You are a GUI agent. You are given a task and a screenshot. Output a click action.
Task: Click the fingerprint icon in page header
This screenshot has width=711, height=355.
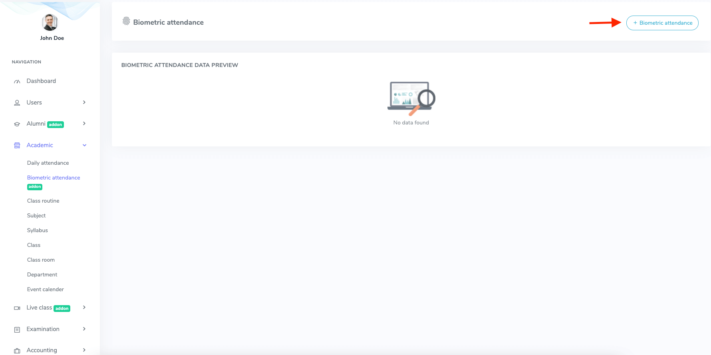[126, 22]
